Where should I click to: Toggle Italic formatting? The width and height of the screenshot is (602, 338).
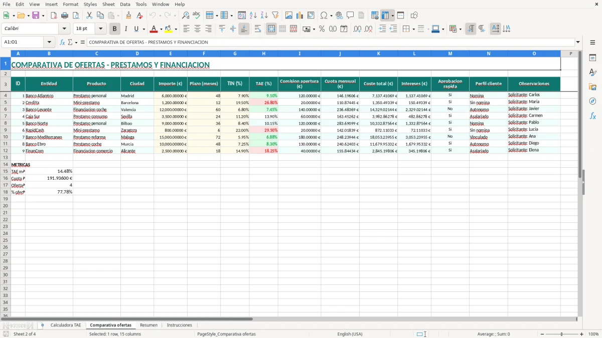point(125,29)
